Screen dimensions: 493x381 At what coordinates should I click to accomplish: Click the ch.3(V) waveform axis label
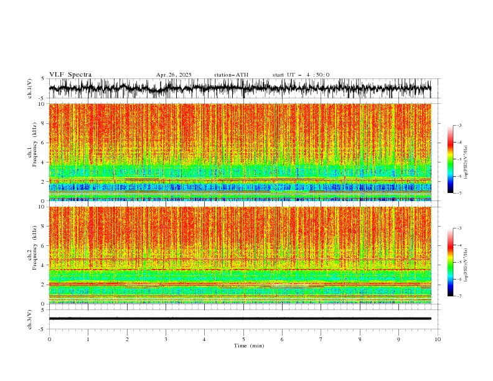click(x=30, y=320)
